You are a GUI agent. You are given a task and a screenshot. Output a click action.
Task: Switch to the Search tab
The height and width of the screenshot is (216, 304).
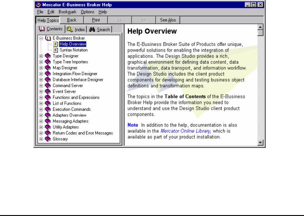(100, 29)
